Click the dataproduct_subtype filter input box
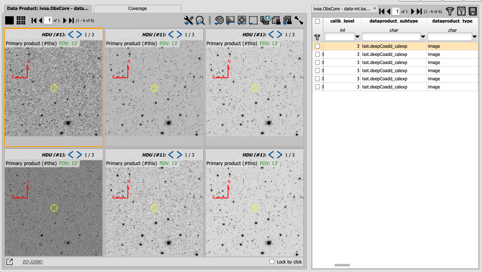The width and height of the screenshot is (482, 272). tap(391, 37)
